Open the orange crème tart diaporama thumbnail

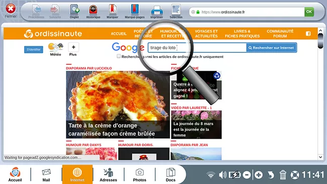click(118, 104)
